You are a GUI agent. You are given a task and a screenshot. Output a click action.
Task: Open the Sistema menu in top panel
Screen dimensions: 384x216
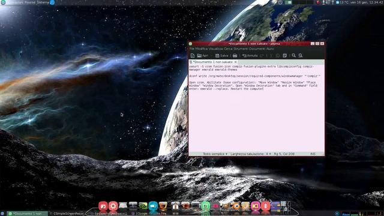43,2
